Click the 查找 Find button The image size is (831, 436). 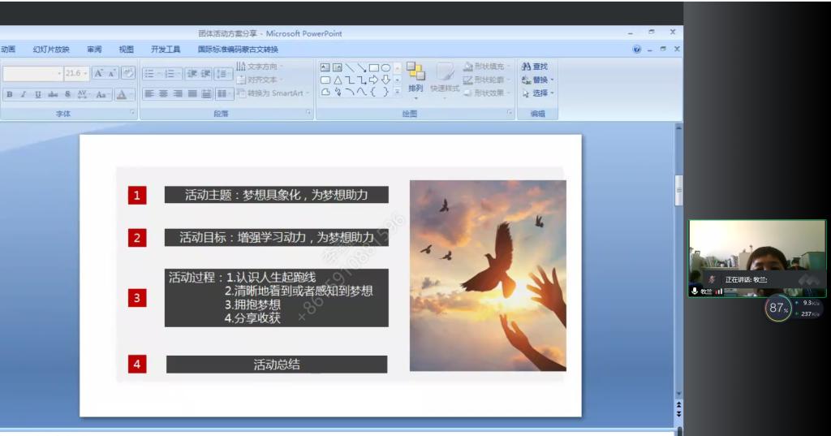pos(535,67)
